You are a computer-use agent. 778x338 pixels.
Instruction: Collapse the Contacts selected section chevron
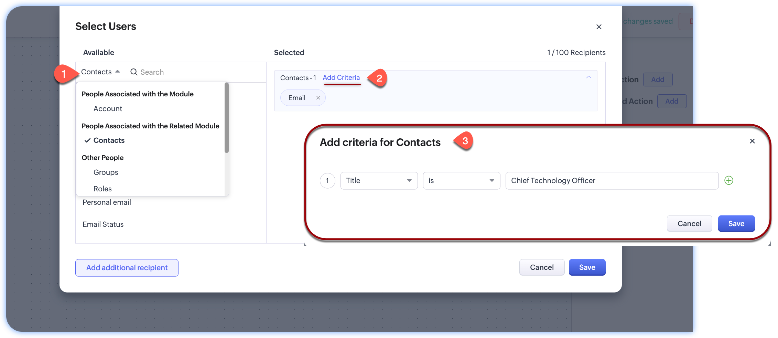tap(588, 77)
